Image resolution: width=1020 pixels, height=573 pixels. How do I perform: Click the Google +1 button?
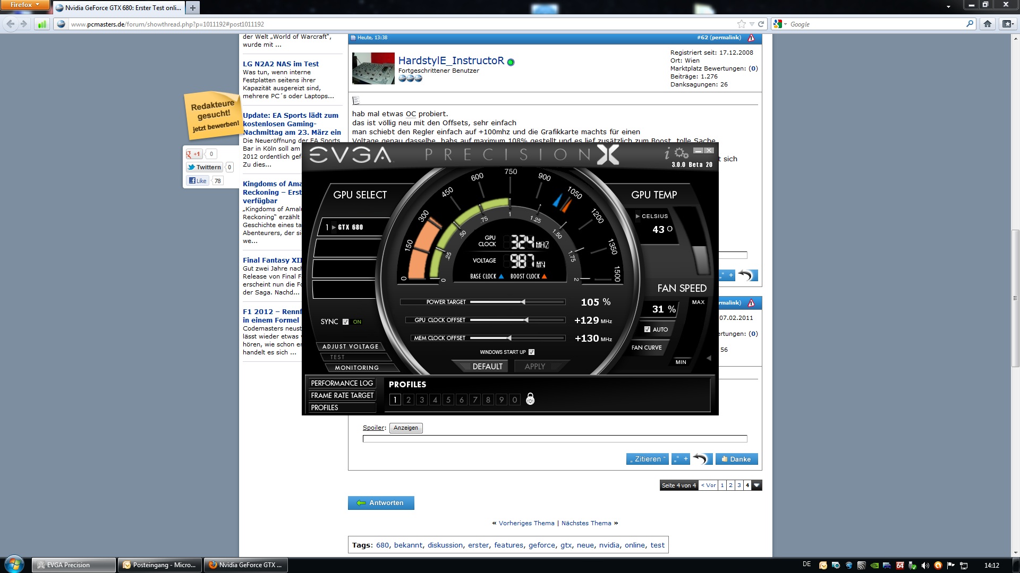coord(194,154)
